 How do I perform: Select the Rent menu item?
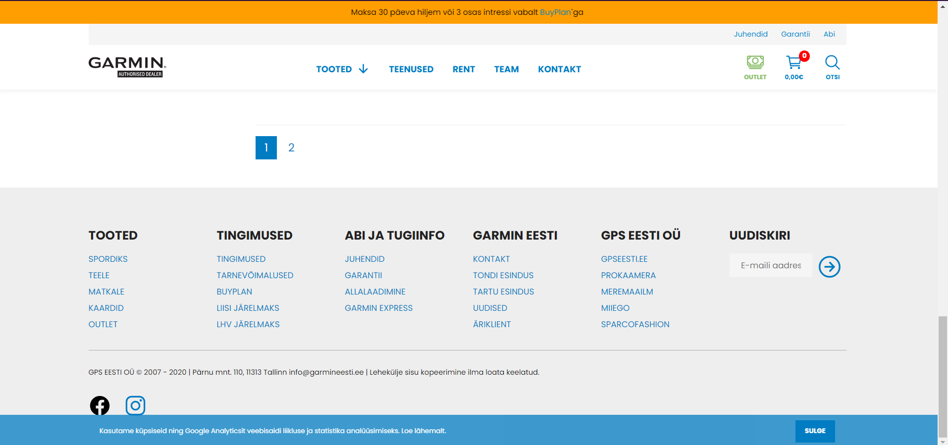pos(464,69)
